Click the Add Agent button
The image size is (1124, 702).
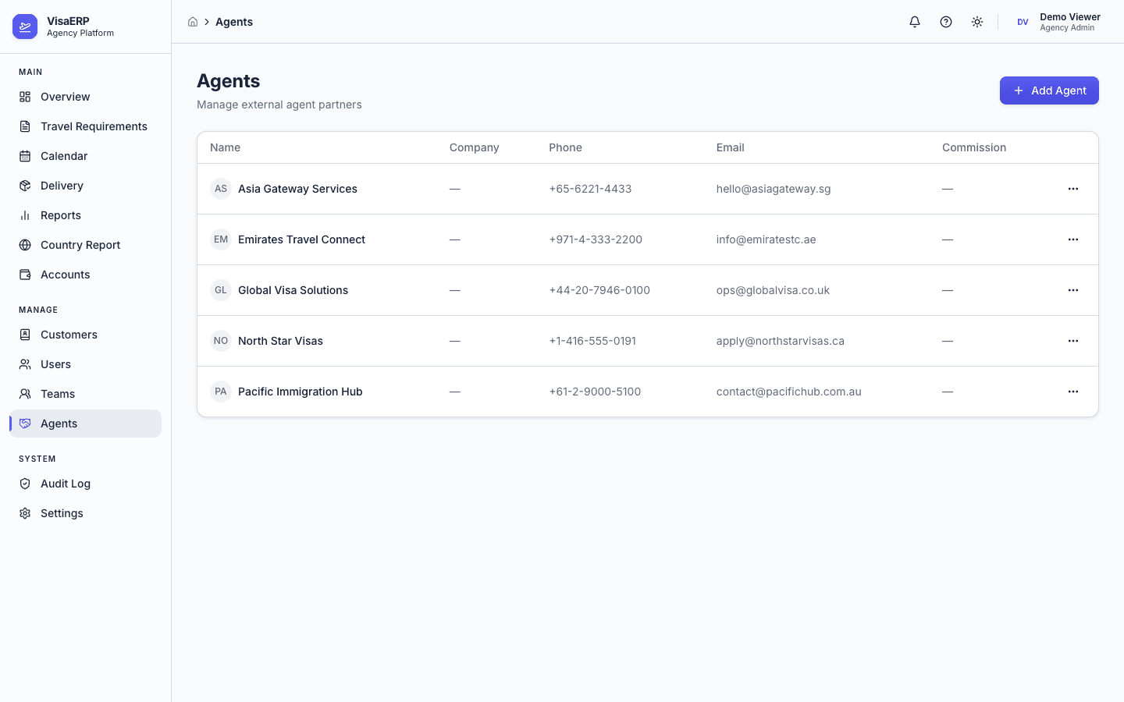(x=1049, y=90)
